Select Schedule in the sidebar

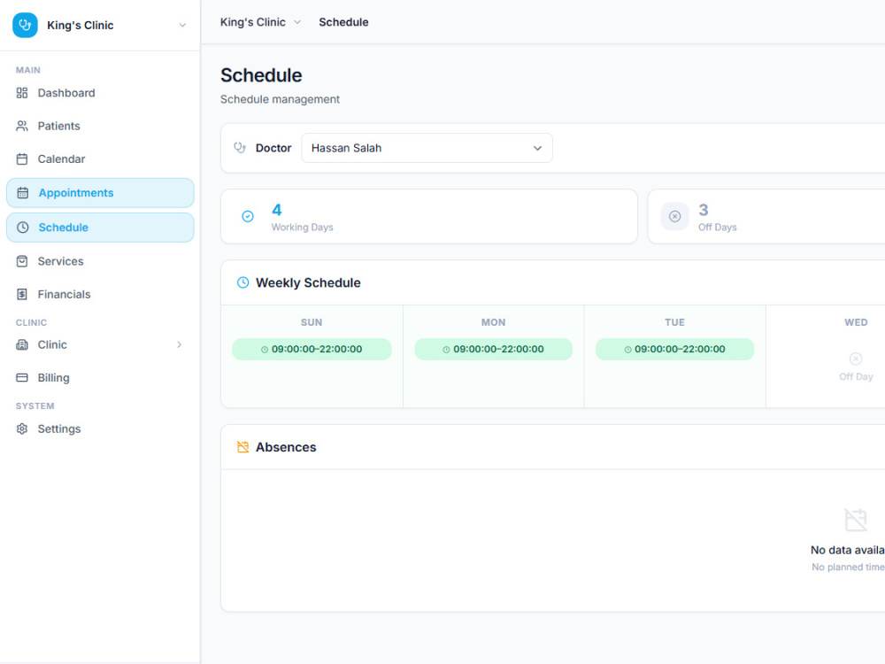(100, 228)
